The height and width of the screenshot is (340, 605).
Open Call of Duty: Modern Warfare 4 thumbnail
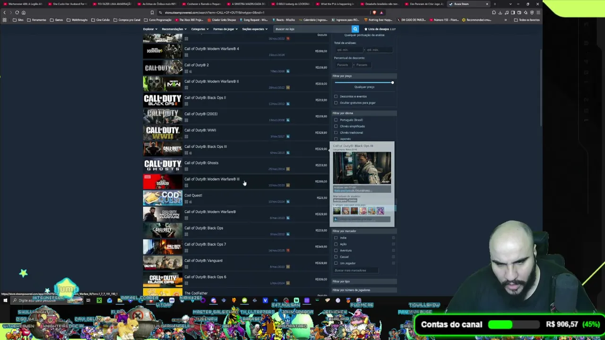[163, 51]
